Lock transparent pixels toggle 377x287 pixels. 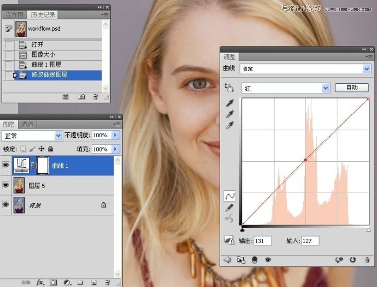[23, 149]
